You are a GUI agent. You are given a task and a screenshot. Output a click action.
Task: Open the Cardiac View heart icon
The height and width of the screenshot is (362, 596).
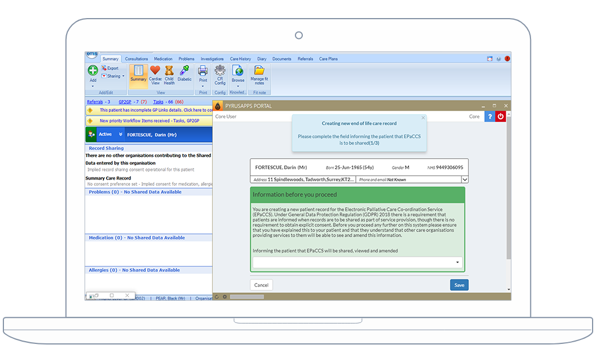pyautogui.click(x=155, y=70)
